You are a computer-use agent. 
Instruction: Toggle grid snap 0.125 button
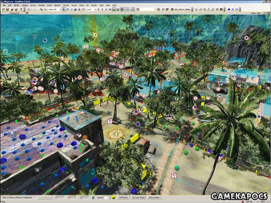[x=124, y=9]
